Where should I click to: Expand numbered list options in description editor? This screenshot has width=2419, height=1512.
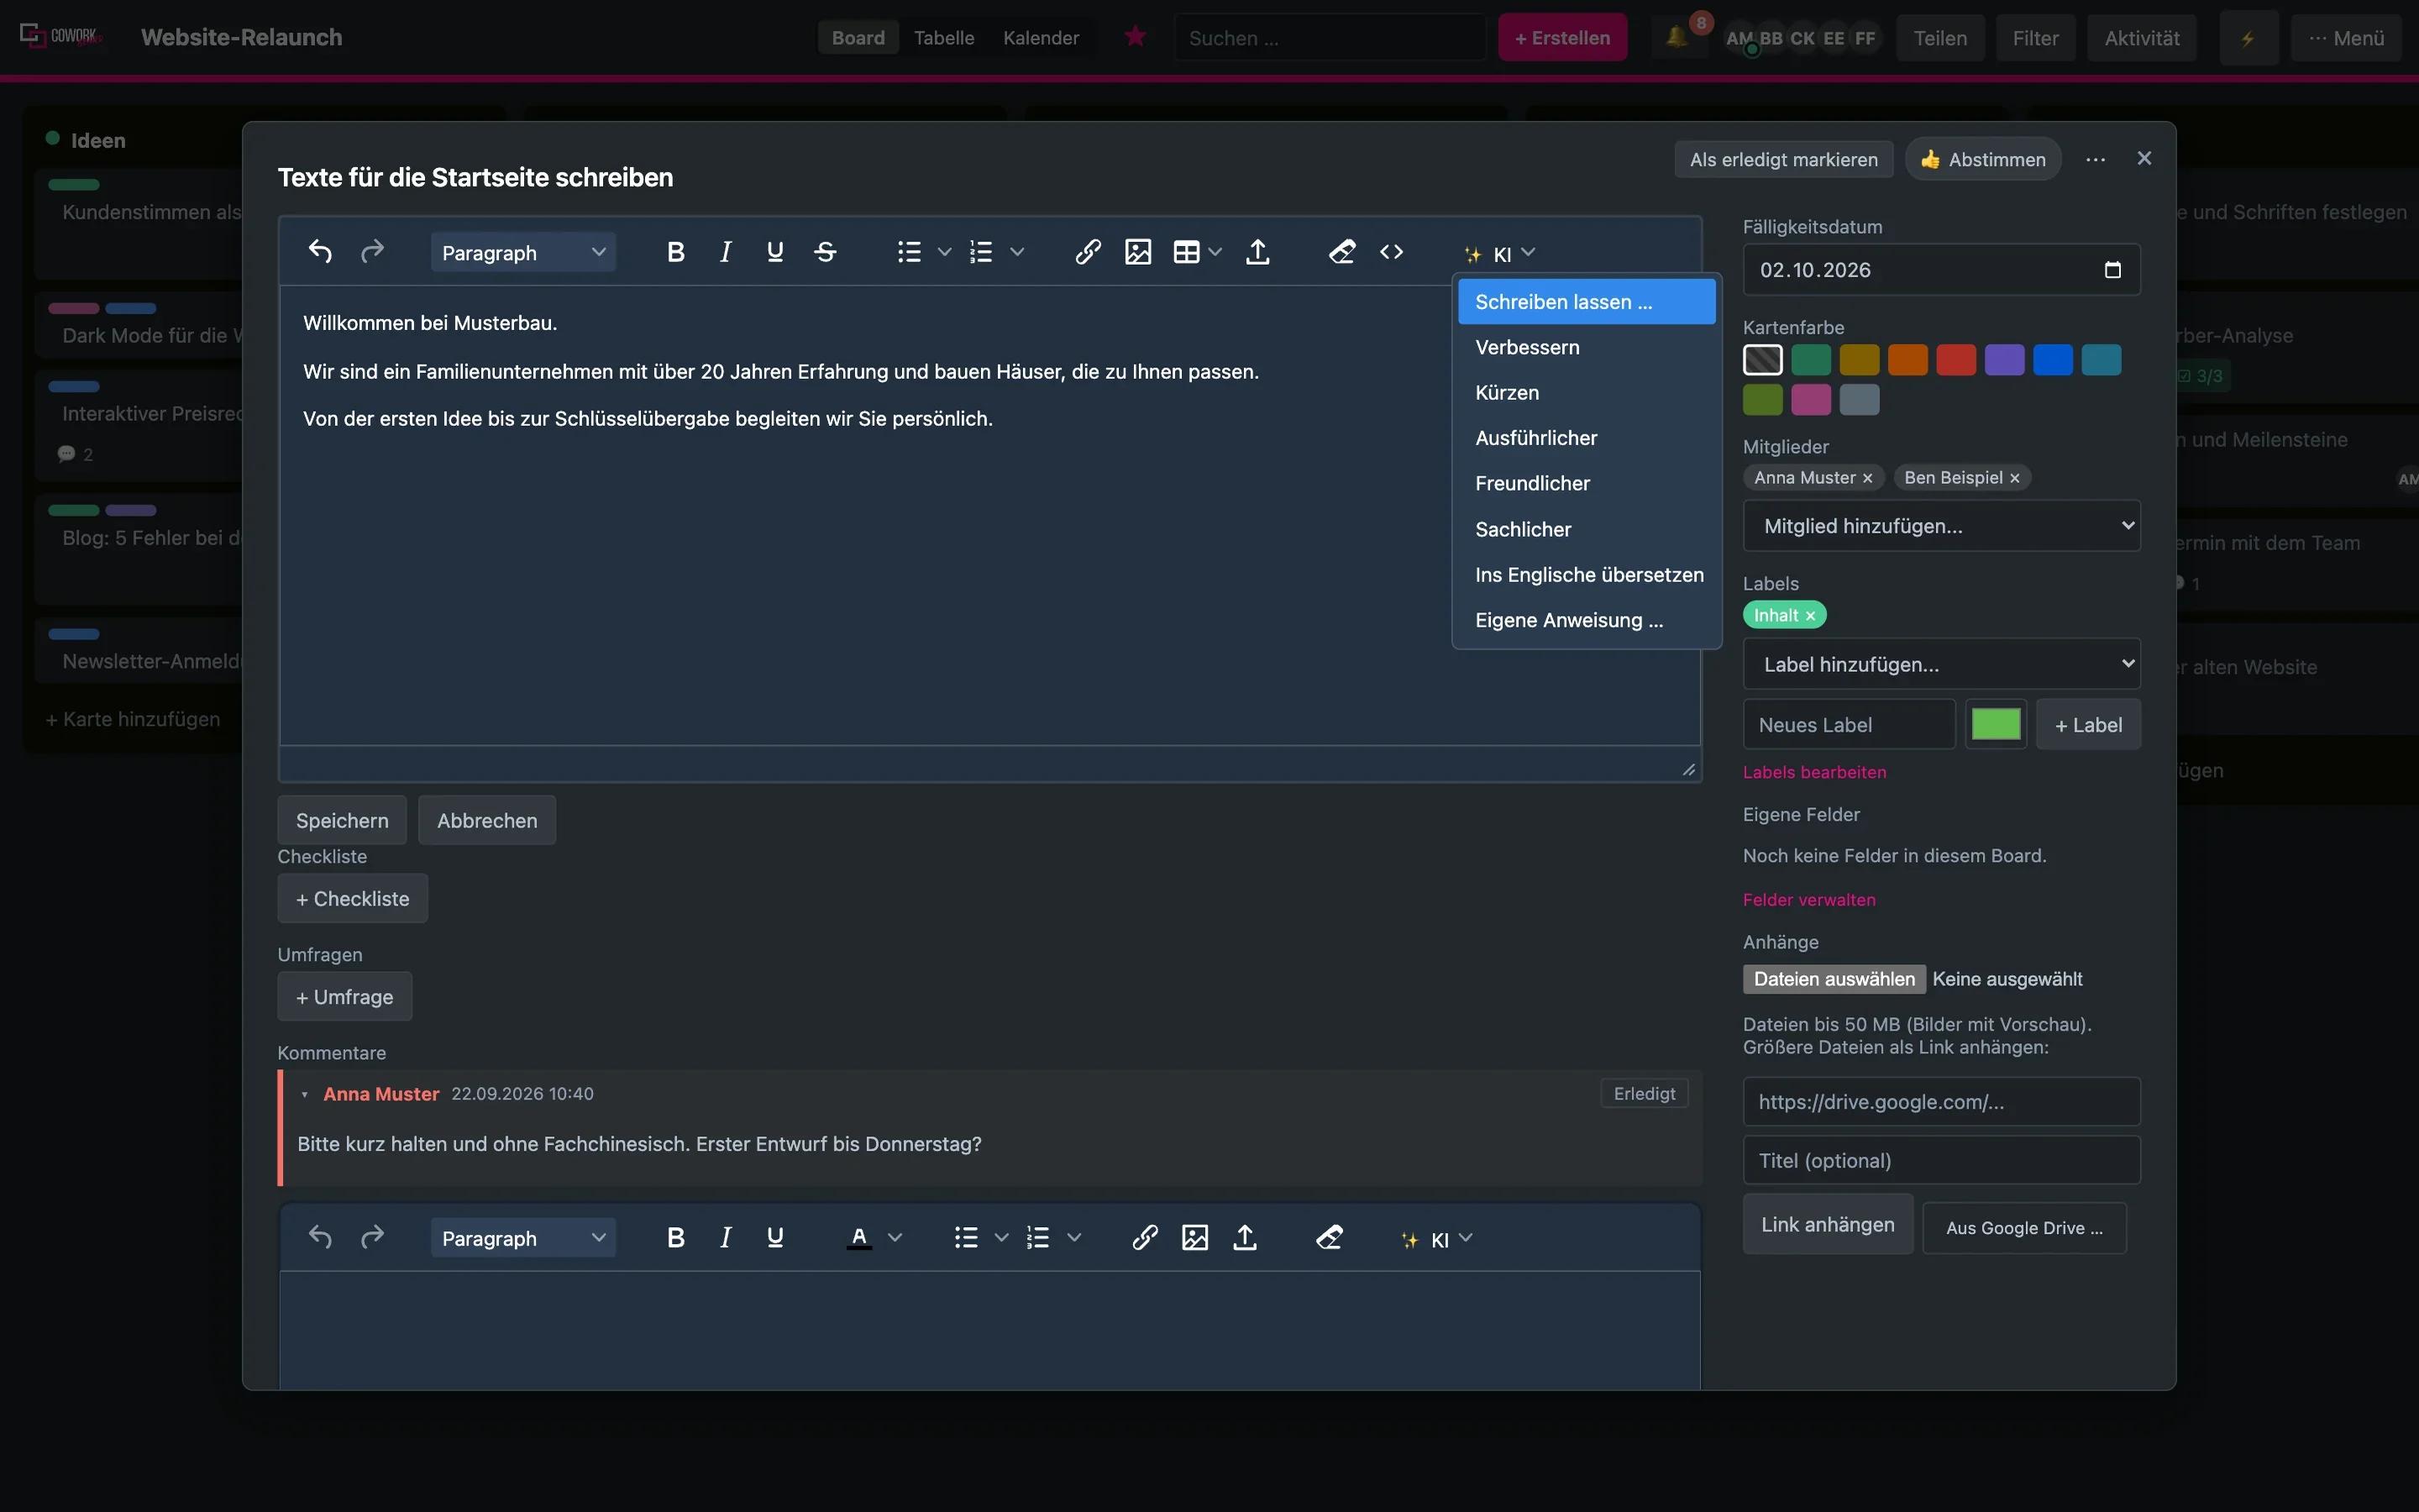click(1018, 252)
